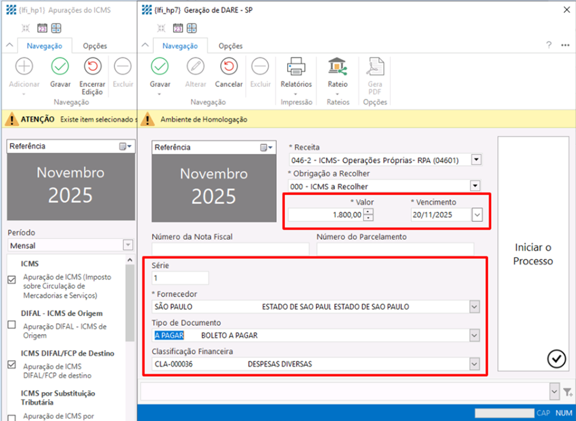The height and width of the screenshot is (421, 576).
Task: Switch to Opções tab in DARE window
Action: tap(230, 46)
